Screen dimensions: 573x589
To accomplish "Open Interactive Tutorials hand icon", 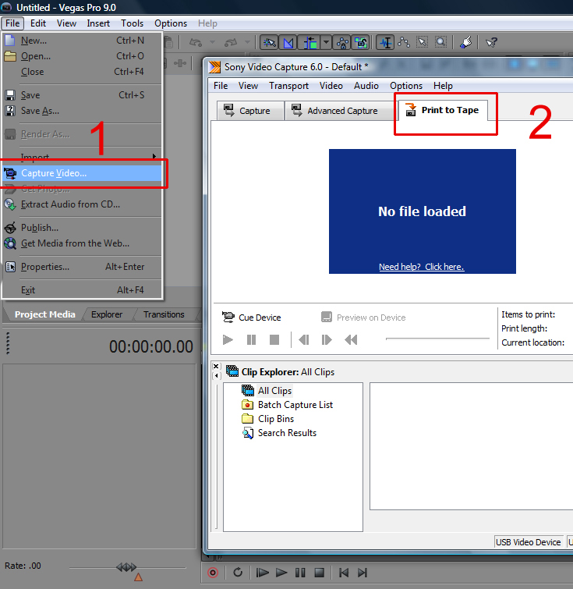I will pos(466,42).
